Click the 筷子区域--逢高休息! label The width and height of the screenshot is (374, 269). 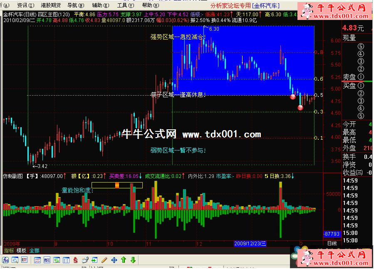[178, 95]
